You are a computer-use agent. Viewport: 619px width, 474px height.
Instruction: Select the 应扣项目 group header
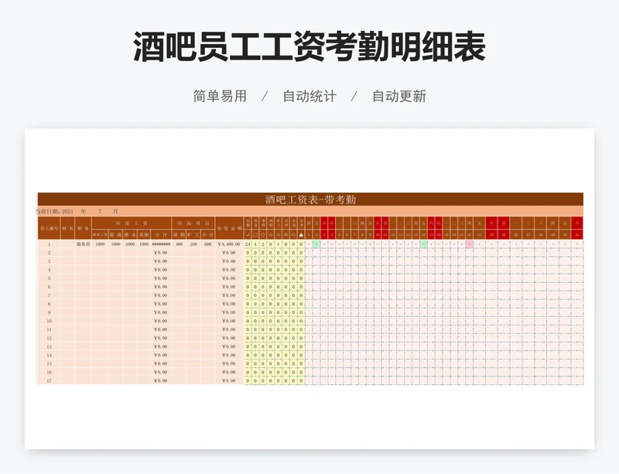[193, 223]
